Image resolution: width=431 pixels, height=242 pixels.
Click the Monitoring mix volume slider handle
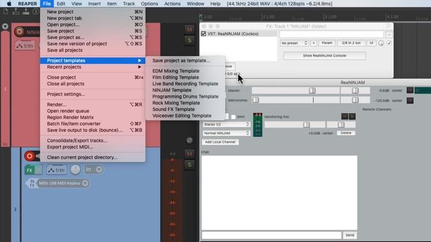pos(306,124)
